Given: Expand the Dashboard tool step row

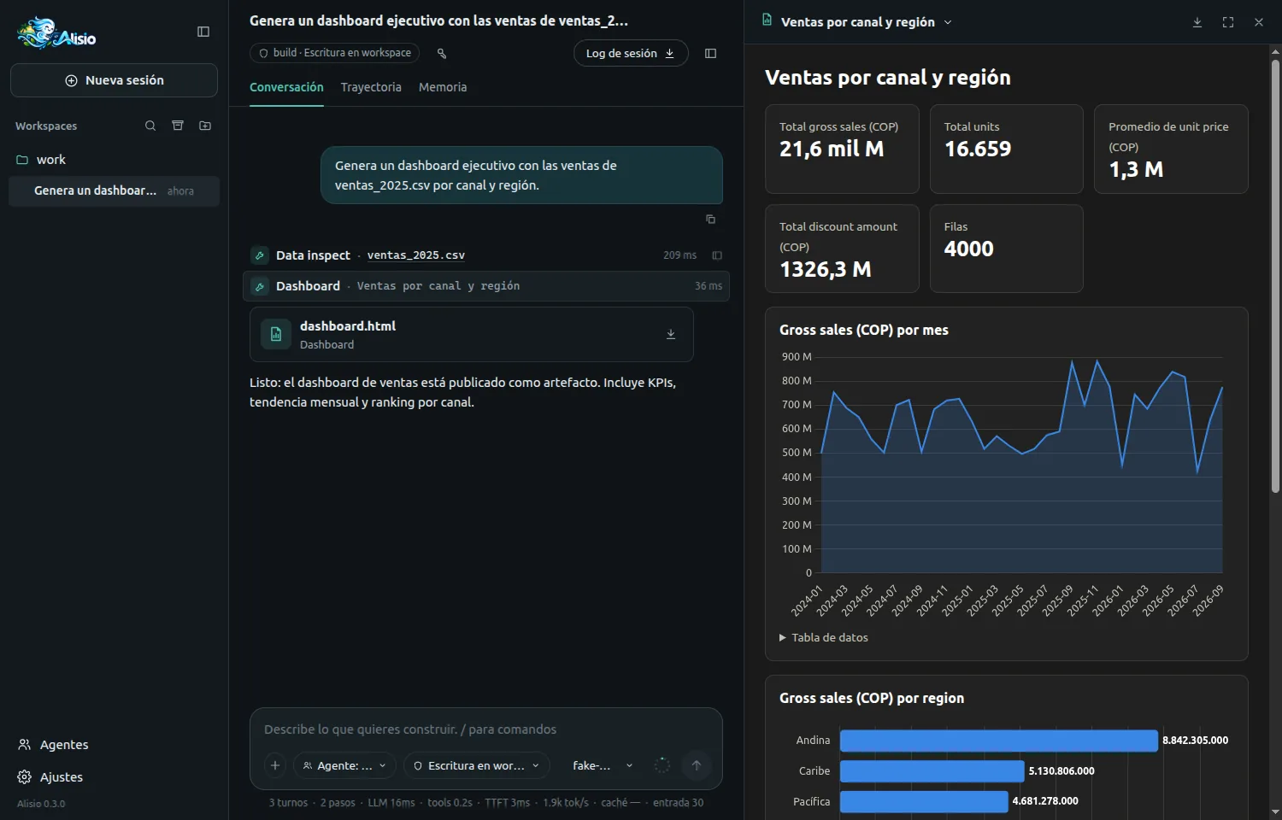Looking at the screenshot, I should pyautogui.click(x=486, y=286).
